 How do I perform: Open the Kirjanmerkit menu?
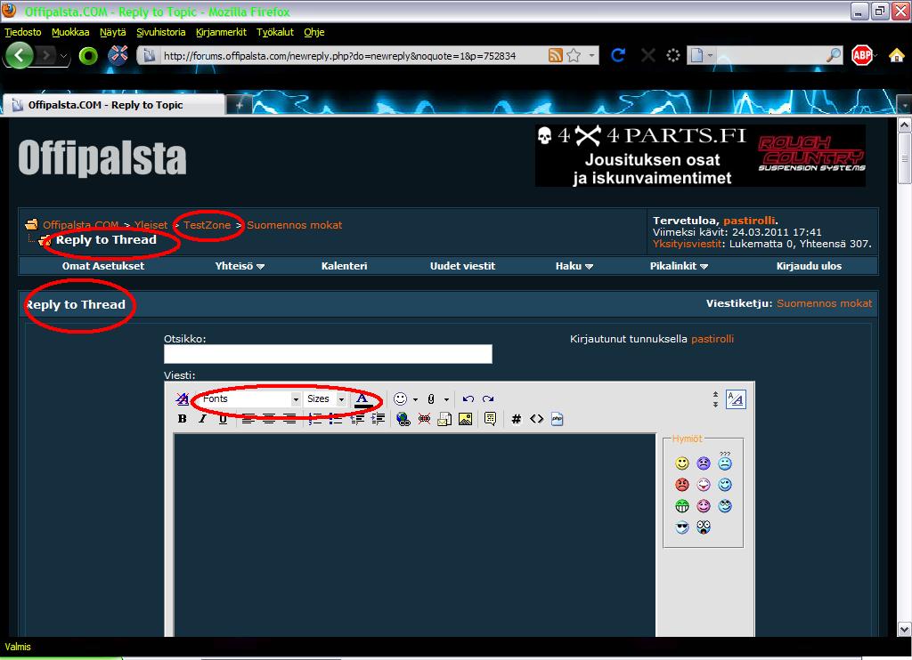(222, 32)
